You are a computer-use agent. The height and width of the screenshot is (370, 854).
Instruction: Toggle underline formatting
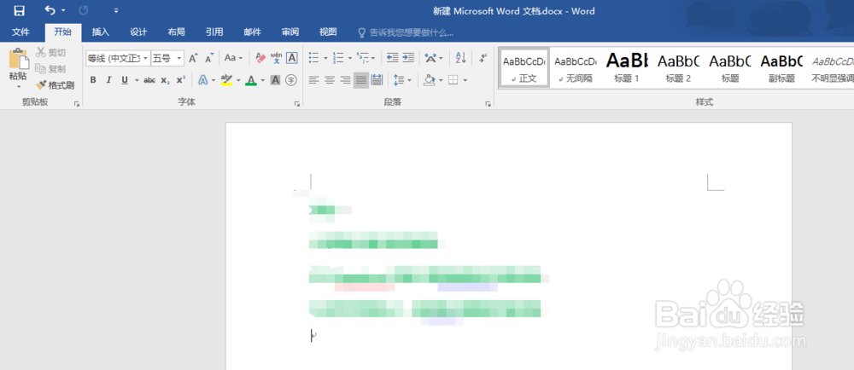[x=125, y=80]
